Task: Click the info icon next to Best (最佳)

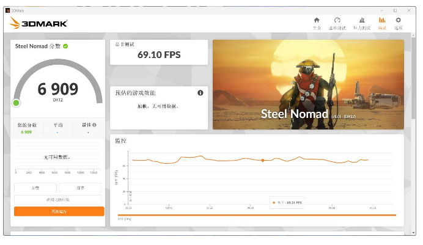Action: (x=94, y=125)
